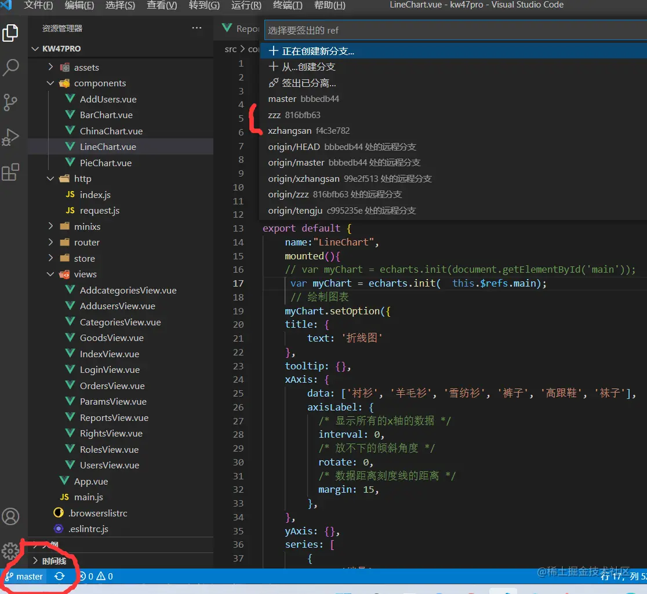
Task: Expand the Timeline section
Action: 54,561
